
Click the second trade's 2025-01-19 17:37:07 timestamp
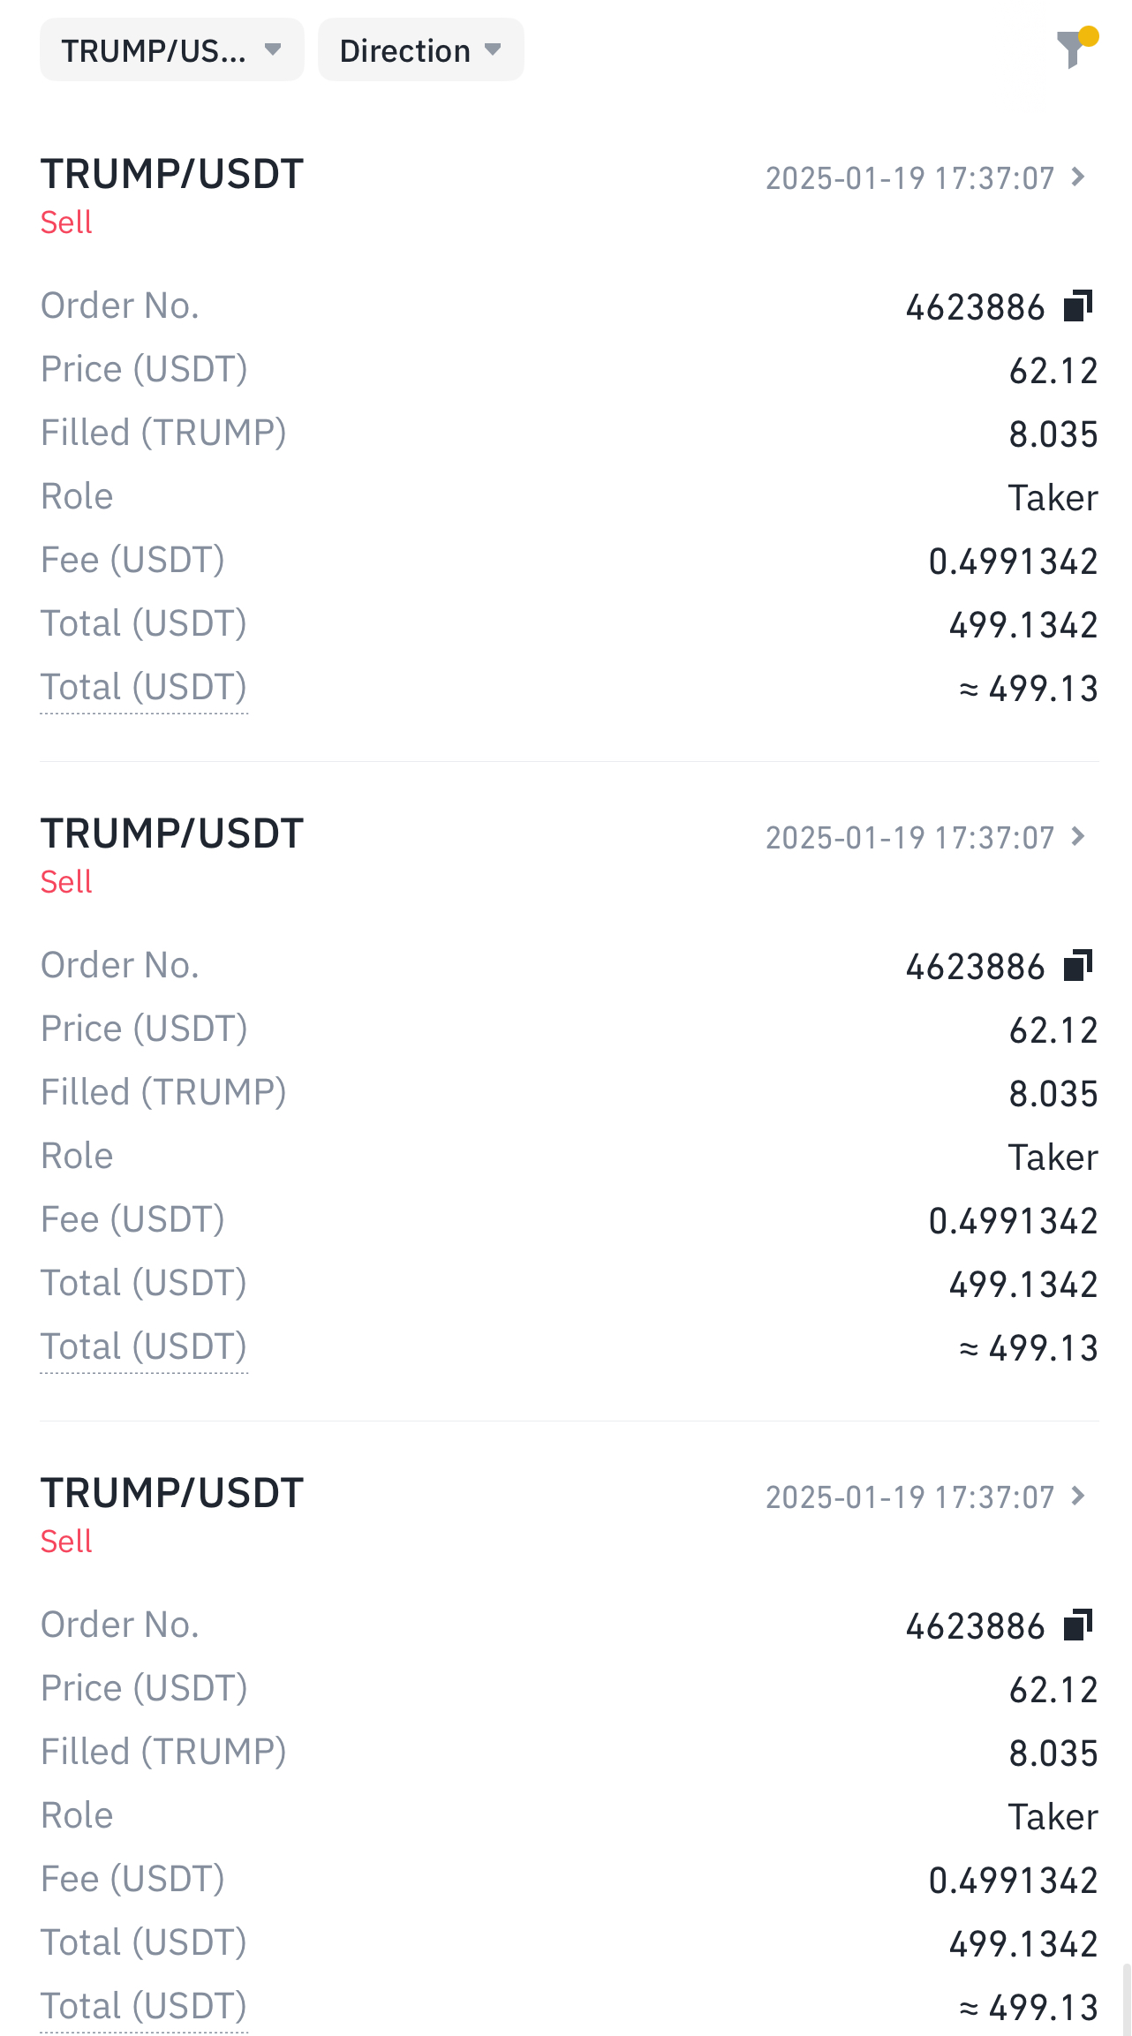pos(909,838)
